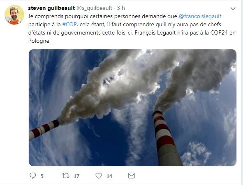Viewport: 243px width, 185px height.
Task: Open the 3 h timestamp permalink
Action: (121, 8)
